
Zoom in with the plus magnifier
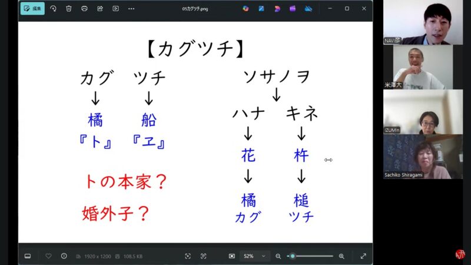341,256
